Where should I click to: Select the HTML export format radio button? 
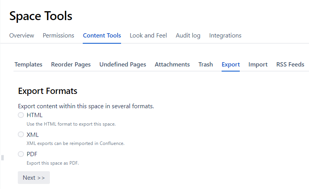point(21,115)
